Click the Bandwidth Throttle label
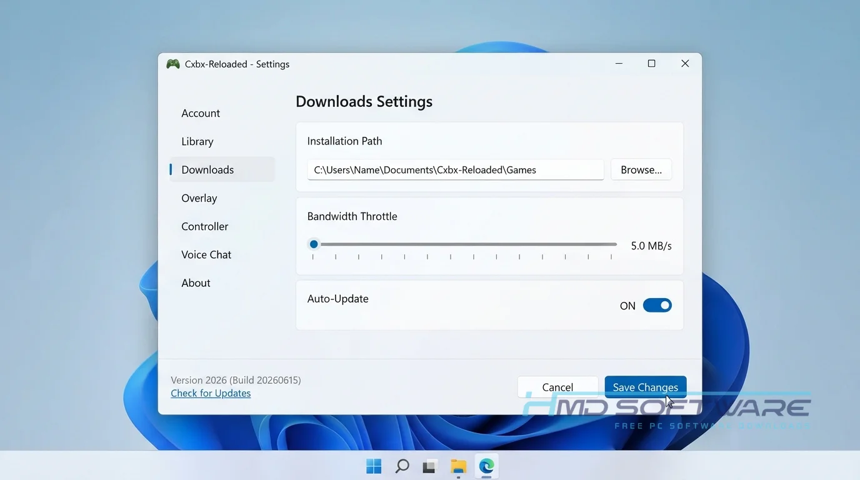This screenshot has height=480, width=860. click(352, 216)
